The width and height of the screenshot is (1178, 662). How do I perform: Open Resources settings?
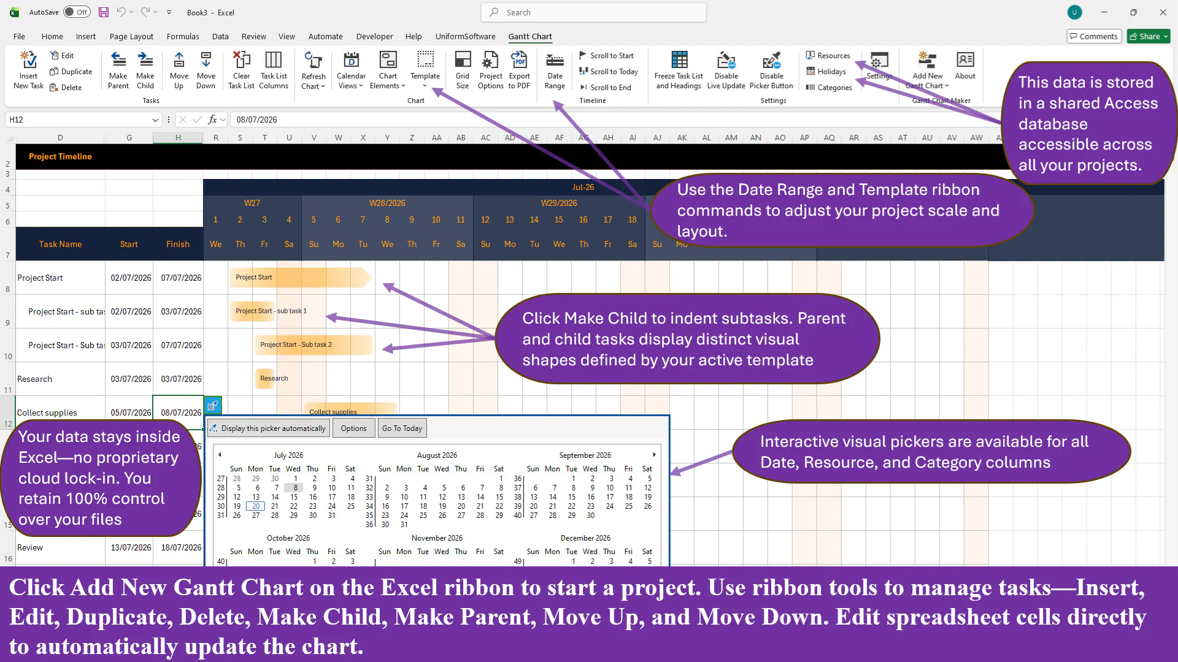pos(828,55)
